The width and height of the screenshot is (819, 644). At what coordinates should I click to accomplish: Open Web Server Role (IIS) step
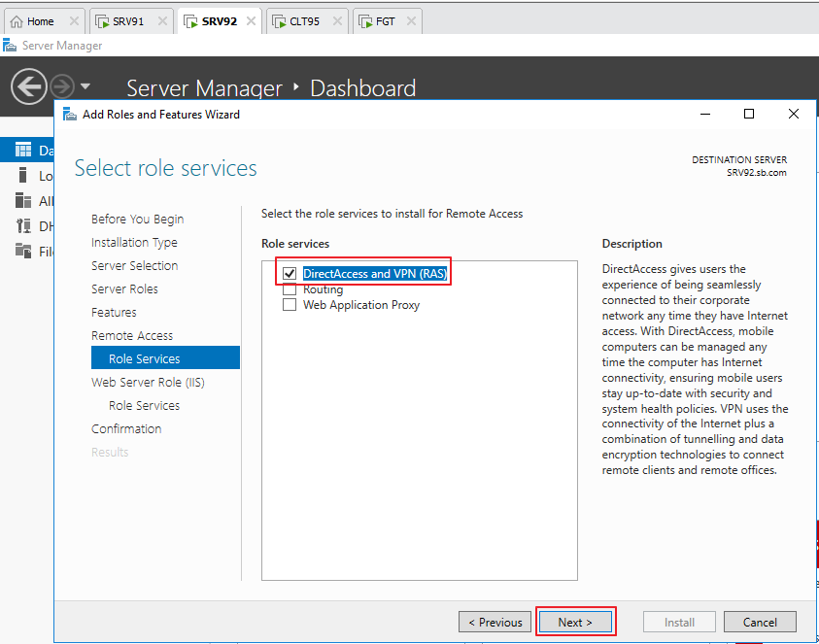pos(148,383)
